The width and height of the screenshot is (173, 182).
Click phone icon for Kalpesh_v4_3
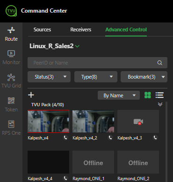[155, 138]
